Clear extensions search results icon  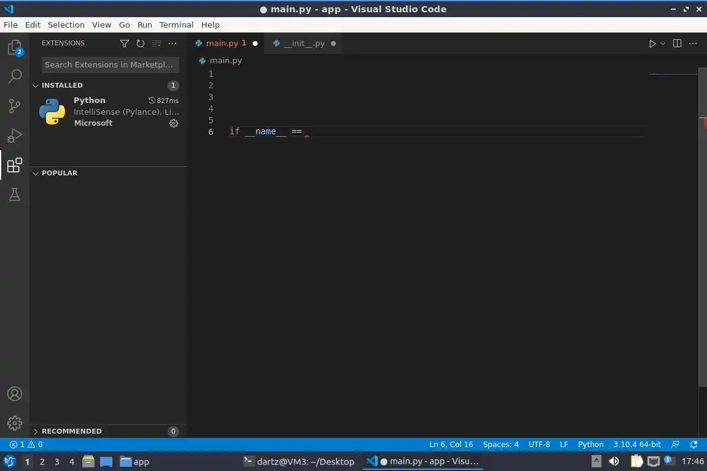click(x=156, y=44)
